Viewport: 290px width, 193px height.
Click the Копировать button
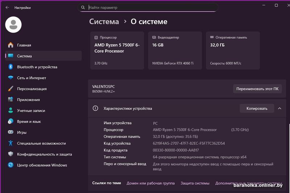[x=257, y=108]
